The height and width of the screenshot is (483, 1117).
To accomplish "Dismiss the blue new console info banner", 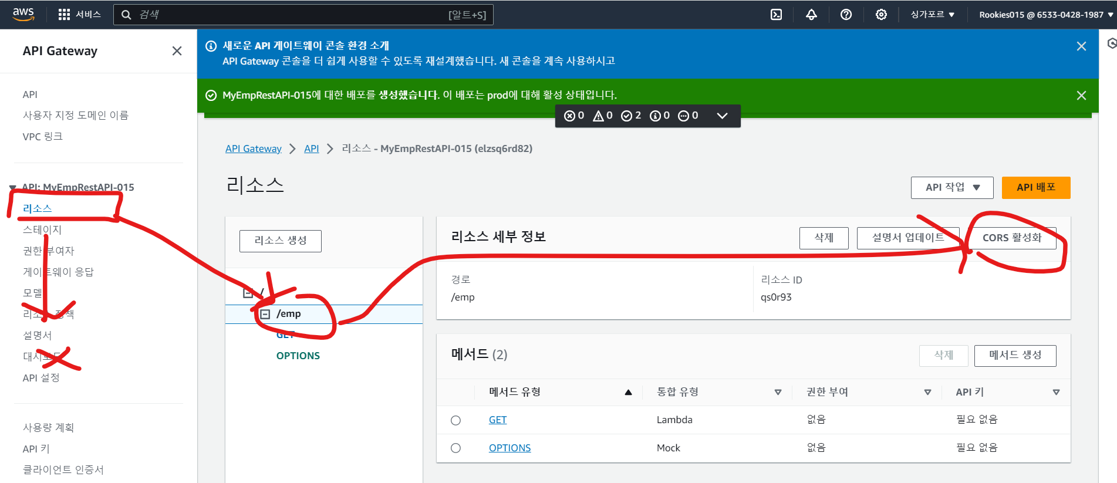I will coord(1081,46).
